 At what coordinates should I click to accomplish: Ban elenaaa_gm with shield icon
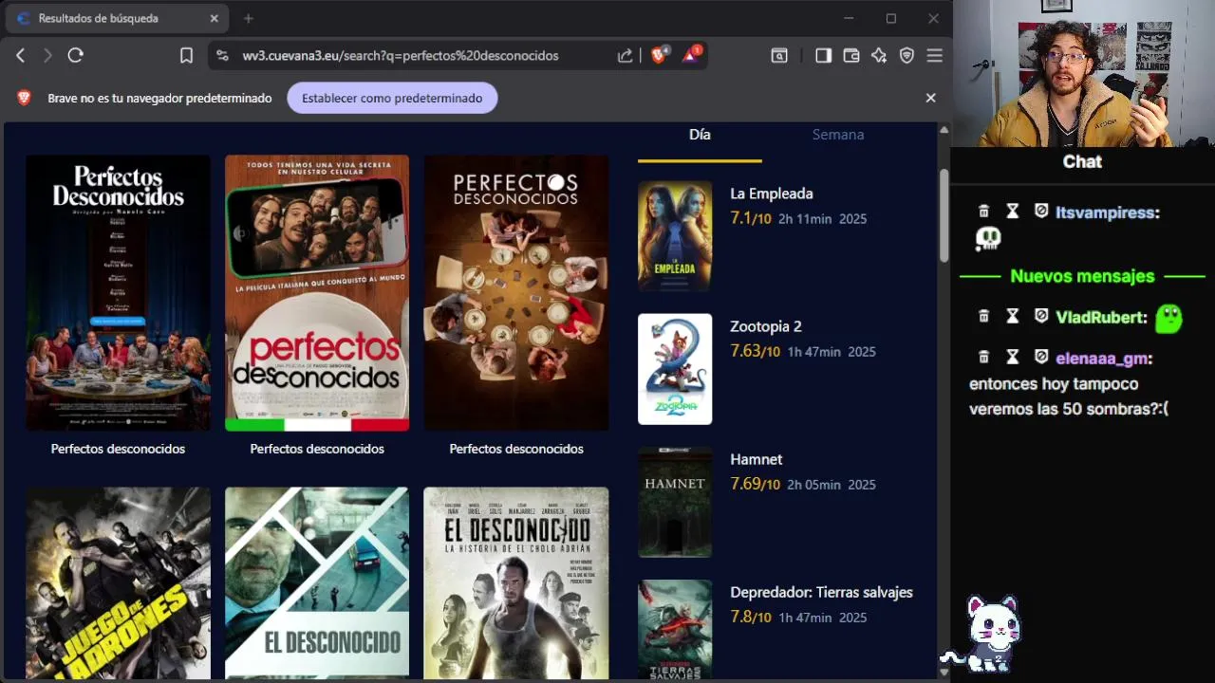(x=1041, y=358)
